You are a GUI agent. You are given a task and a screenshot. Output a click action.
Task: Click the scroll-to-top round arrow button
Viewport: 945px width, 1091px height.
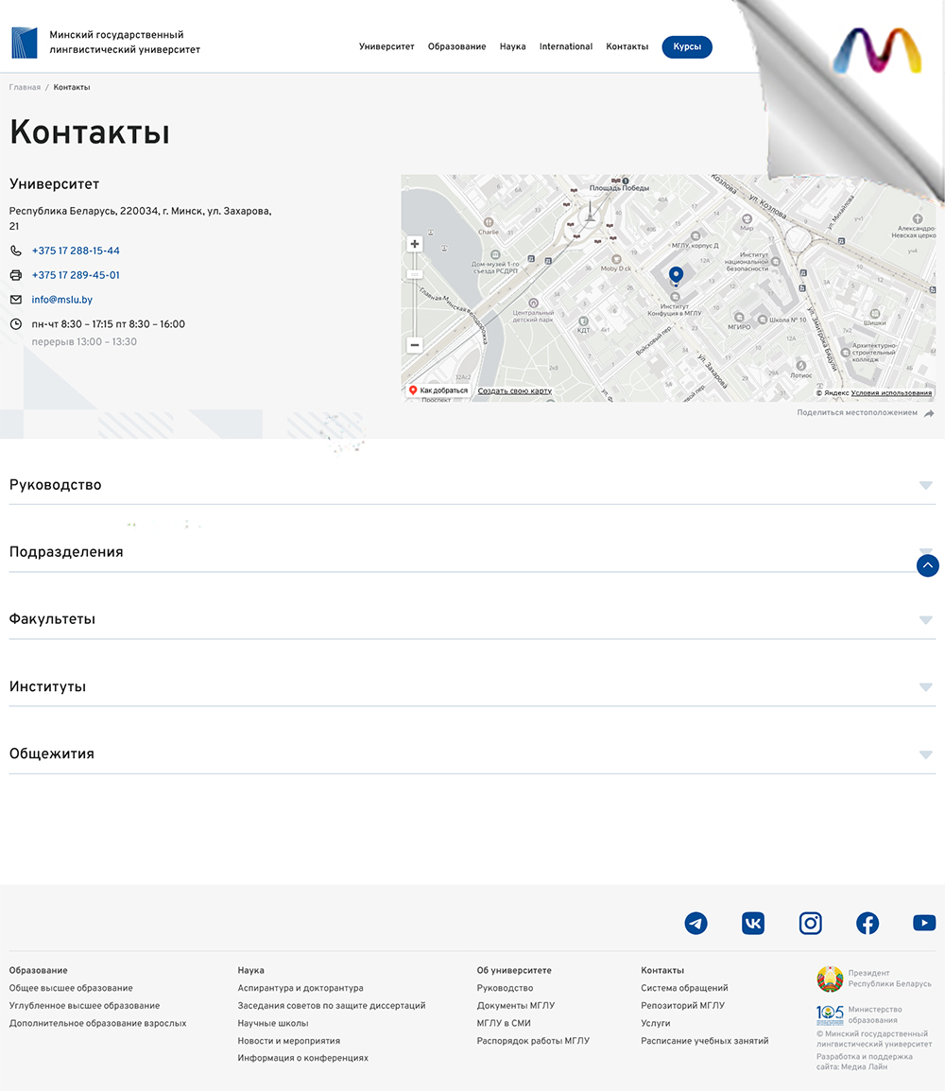(x=928, y=565)
